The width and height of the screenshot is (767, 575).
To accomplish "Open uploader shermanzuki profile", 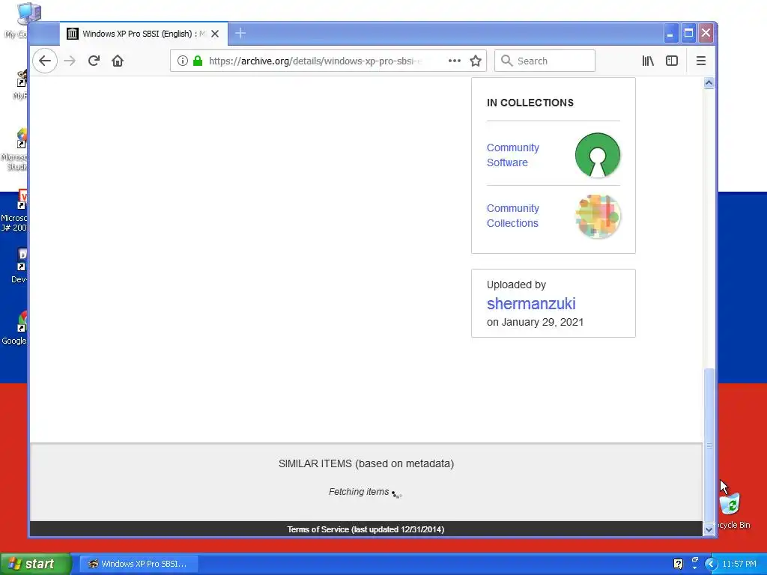I will tap(531, 304).
